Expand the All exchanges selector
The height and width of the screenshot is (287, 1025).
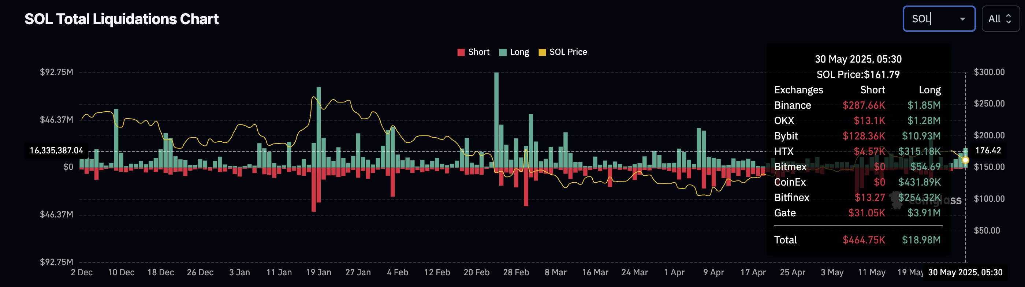pyautogui.click(x=1000, y=19)
